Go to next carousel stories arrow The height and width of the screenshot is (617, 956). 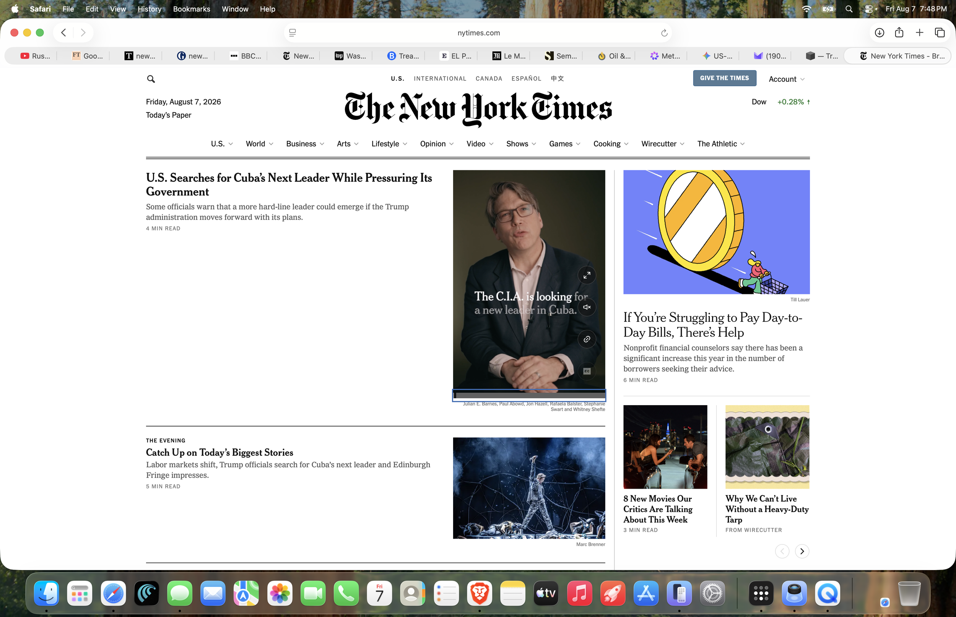pos(802,551)
